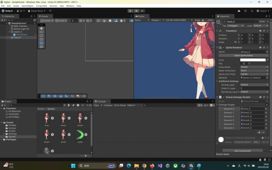
Task: Open the Tag dropdown showing Untagged
Action: 236,26
